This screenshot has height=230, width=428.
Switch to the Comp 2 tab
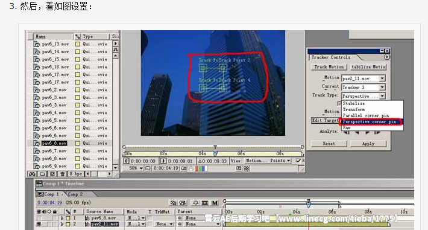coord(75,194)
